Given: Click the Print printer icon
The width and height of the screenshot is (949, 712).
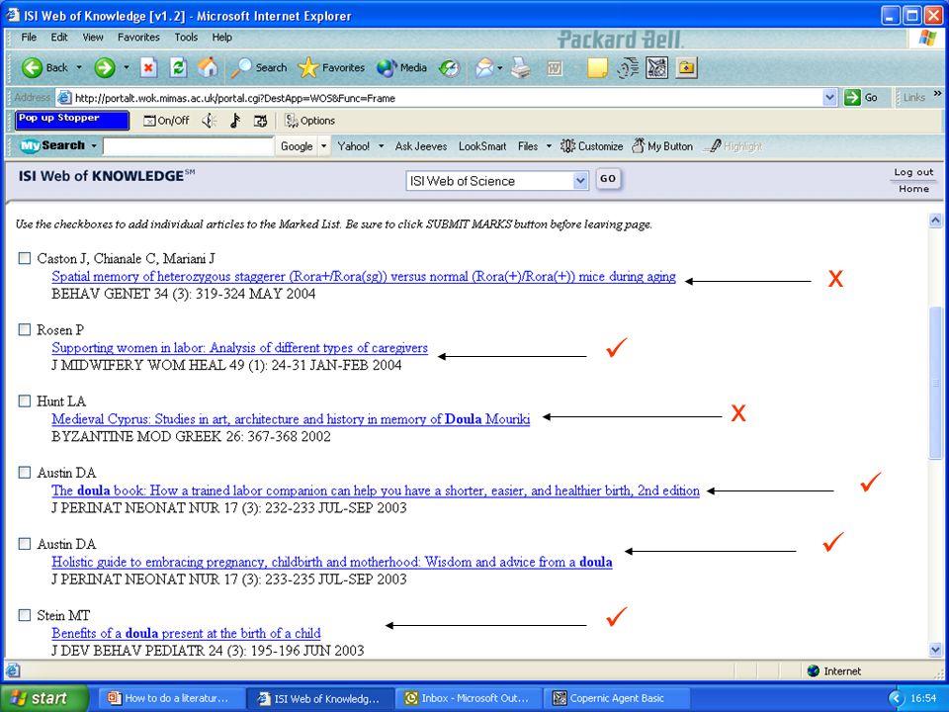Looking at the screenshot, I should tap(521, 68).
